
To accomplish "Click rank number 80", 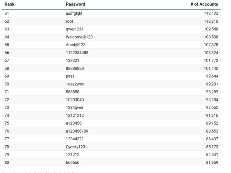I will [x=7, y=162].
